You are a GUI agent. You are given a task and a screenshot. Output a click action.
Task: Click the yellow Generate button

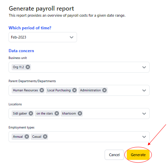pyautogui.click(x=138, y=155)
